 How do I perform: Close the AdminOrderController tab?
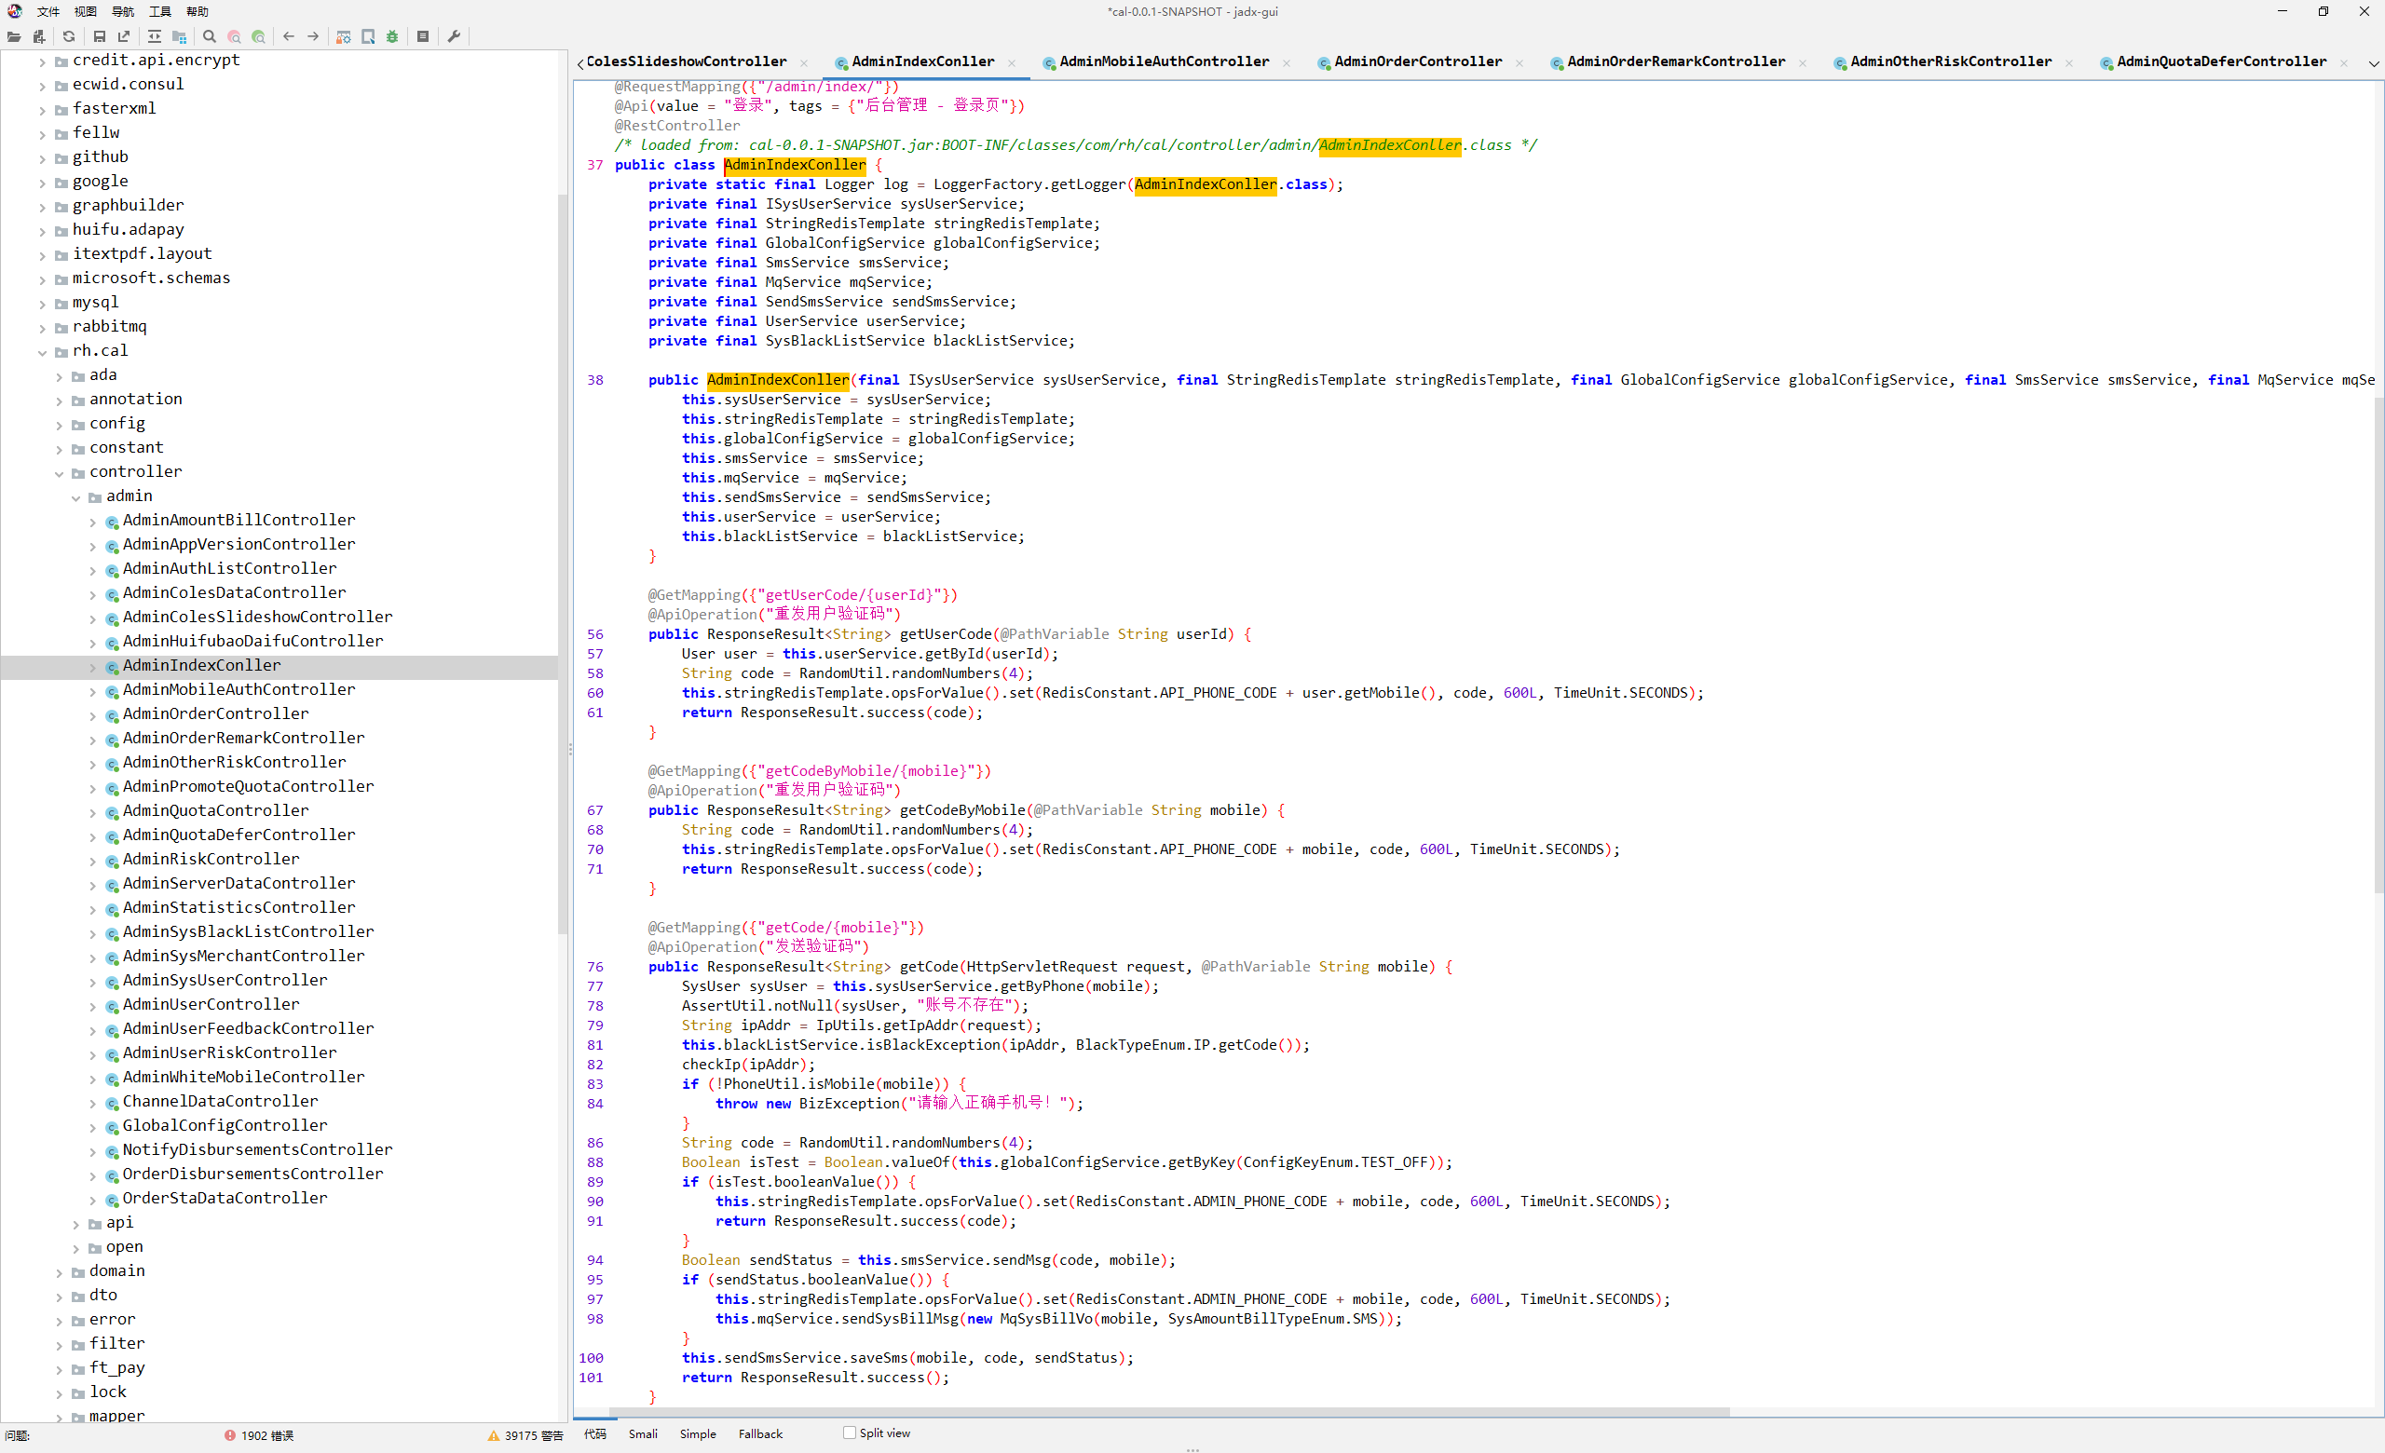click(1520, 63)
